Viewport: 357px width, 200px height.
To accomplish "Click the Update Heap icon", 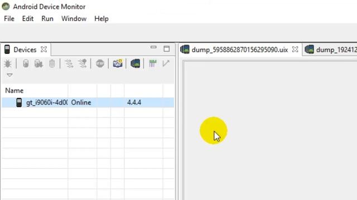I will coord(26,64).
